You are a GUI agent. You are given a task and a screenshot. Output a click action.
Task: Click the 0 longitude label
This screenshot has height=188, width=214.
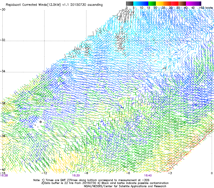(x=212, y=173)
